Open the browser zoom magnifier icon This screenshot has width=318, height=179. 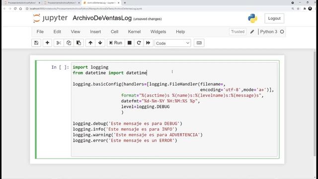(293, 9)
